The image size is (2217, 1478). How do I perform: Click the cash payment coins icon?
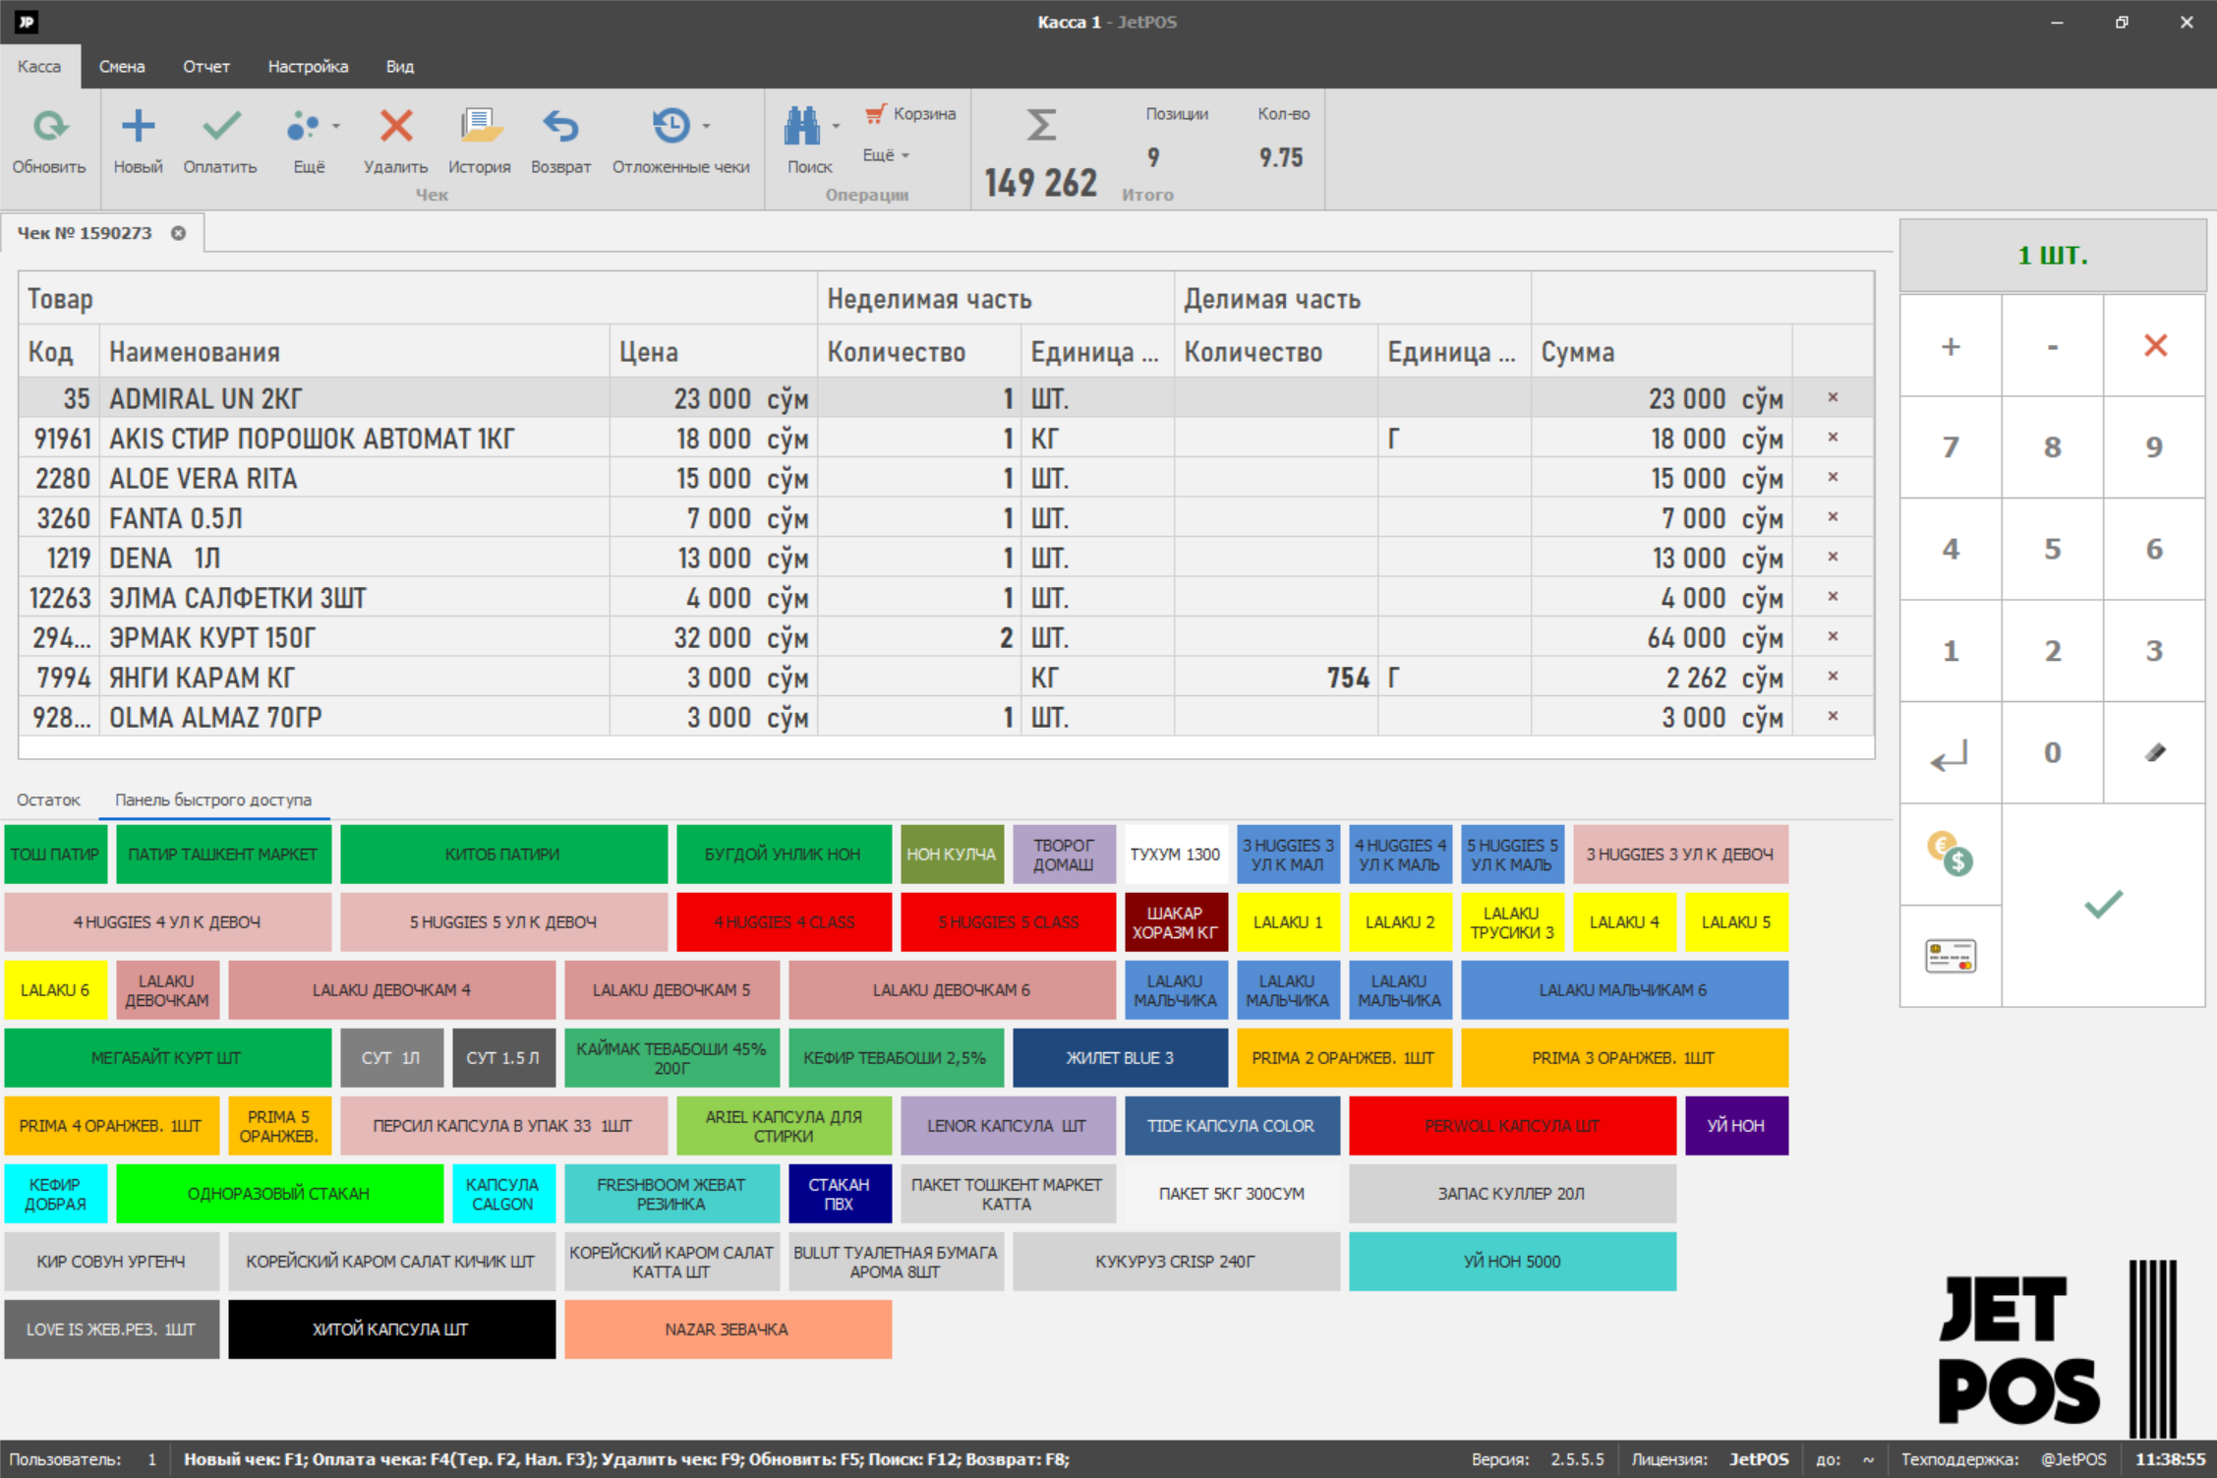pyautogui.click(x=1950, y=854)
